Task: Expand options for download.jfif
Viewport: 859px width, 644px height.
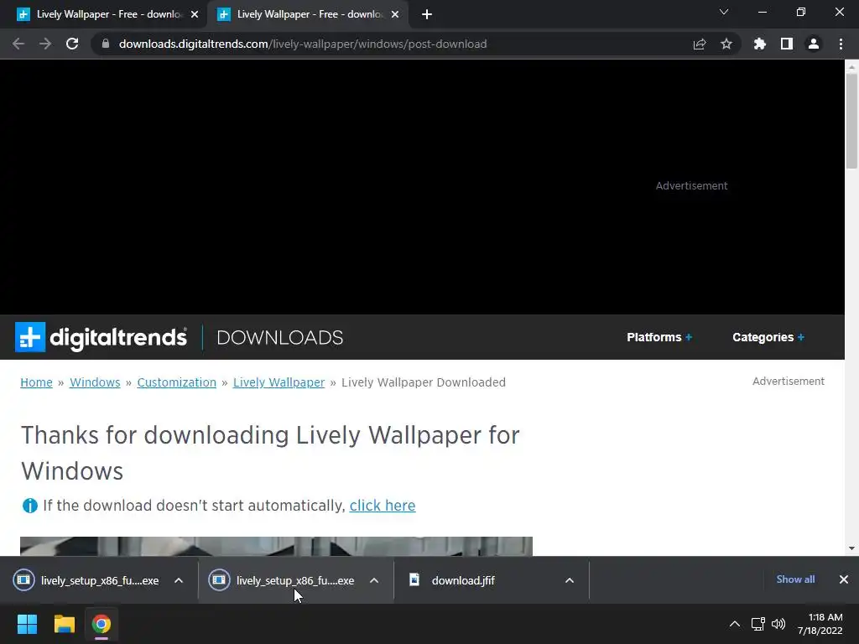Action: [570, 580]
